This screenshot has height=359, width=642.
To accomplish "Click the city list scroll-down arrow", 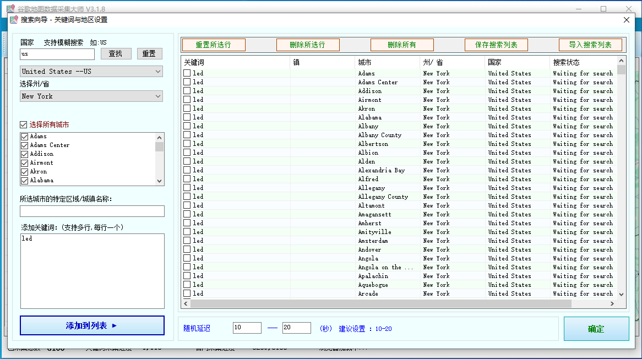I will tap(160, 181).
